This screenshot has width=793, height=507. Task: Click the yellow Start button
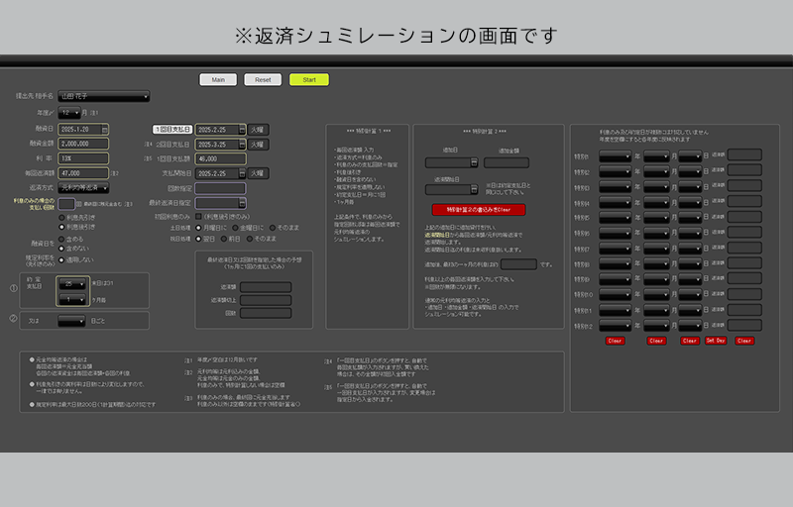[x=309, y=80]
